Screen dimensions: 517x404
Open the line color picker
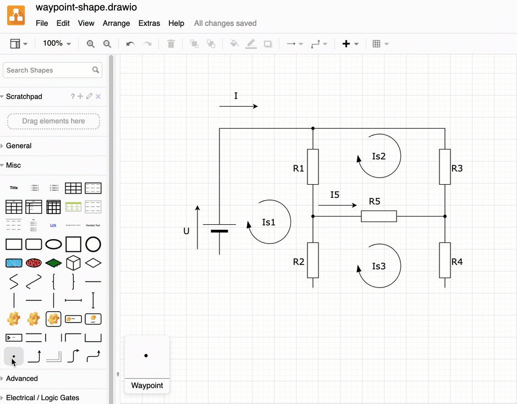point(251,43)
